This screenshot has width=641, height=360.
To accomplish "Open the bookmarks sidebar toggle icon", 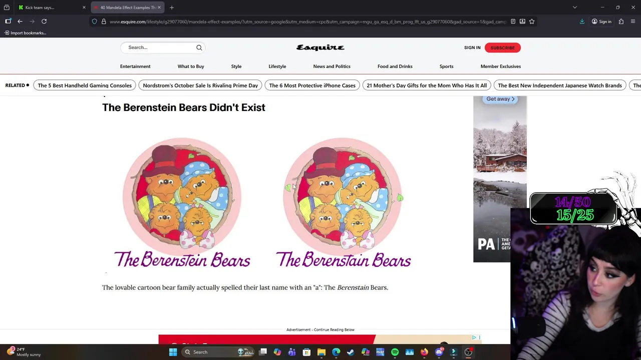I will coord(8,21).
